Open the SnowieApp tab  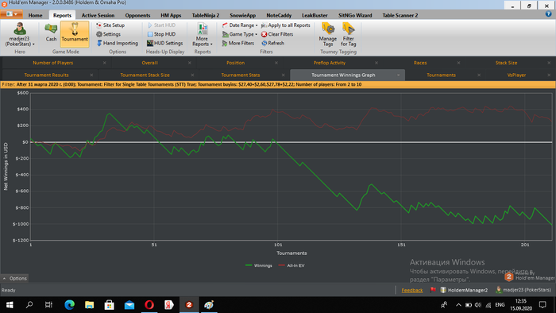click(242, 15)
